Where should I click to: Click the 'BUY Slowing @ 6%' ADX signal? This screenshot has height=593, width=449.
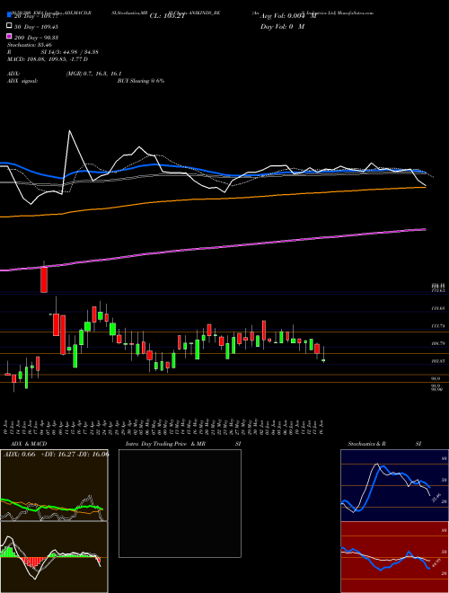click(141, 81)
